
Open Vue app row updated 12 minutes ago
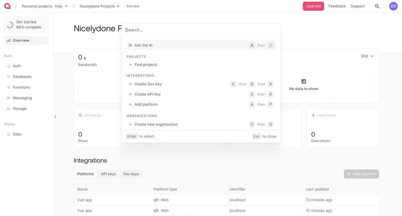226,211
